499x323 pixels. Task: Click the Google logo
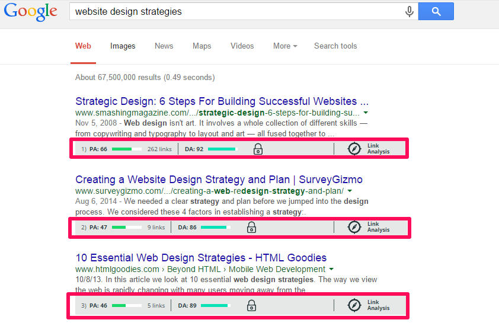click(31, 12)
